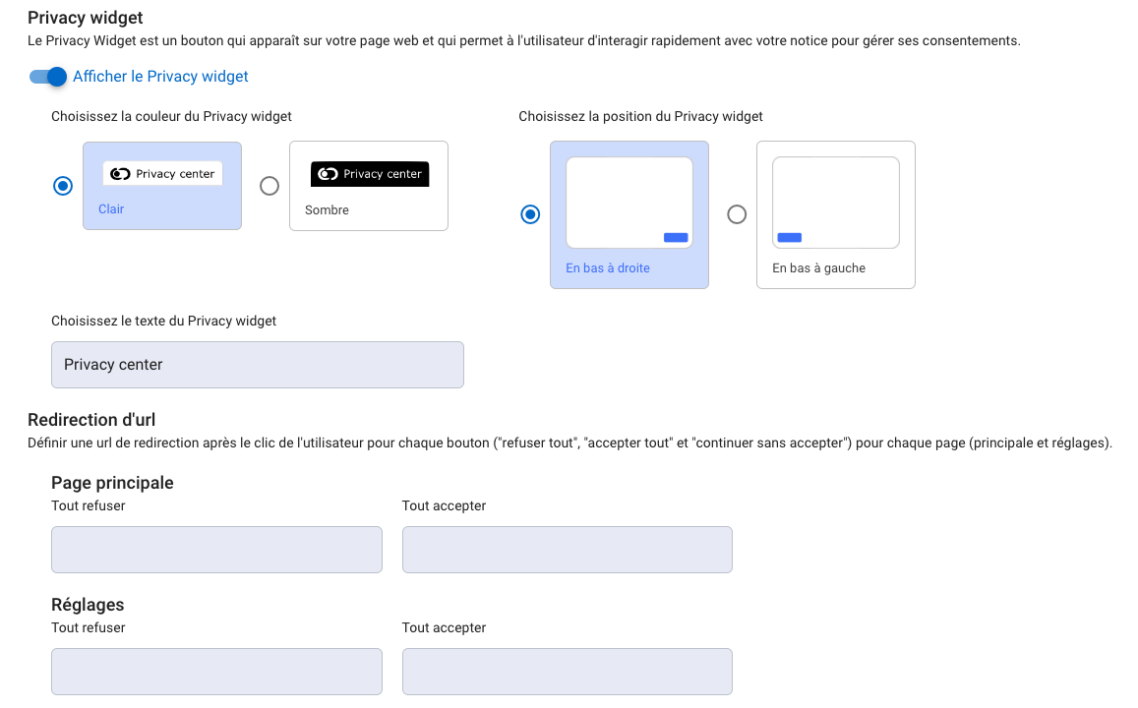Click the Privacy widget heading
This screenshot has width=1138, height=708.
coord(86,17)
